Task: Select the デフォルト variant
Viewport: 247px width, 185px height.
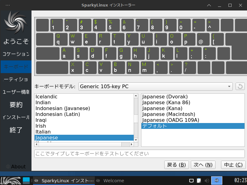Action: pos(193,126)
